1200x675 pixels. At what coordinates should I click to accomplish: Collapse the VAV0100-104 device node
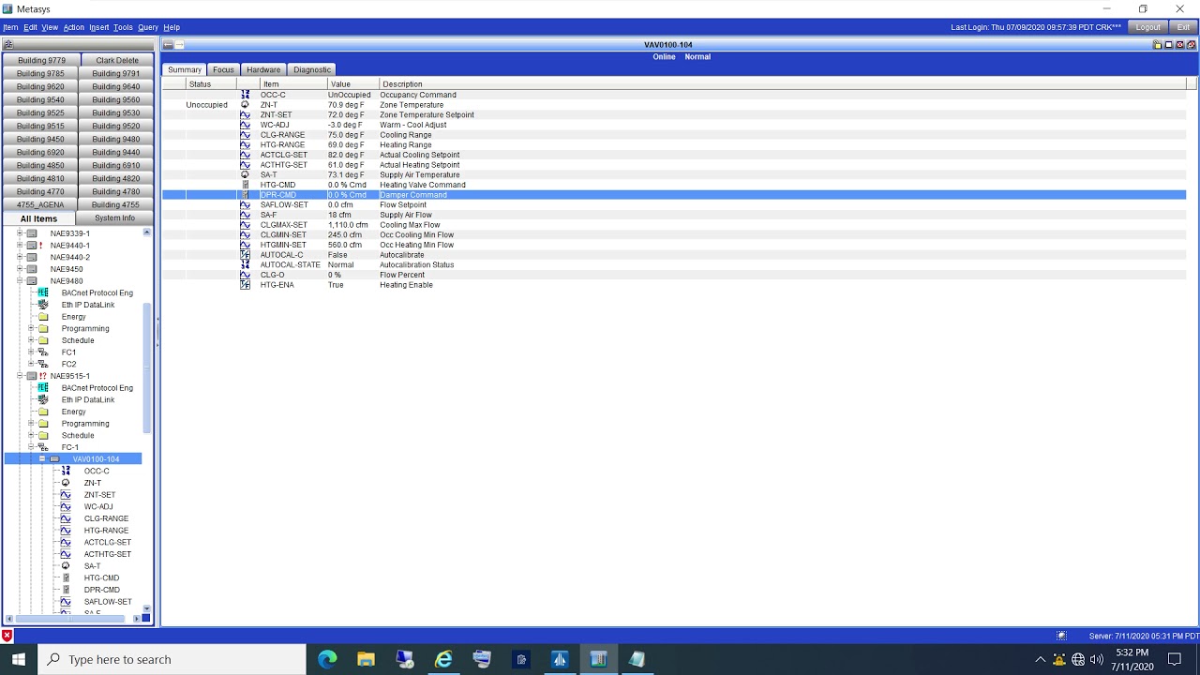[x=42, y=459]
